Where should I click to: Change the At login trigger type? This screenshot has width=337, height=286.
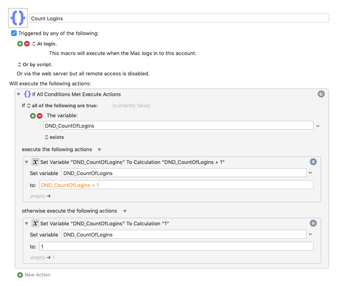click(x=45, y=44)
